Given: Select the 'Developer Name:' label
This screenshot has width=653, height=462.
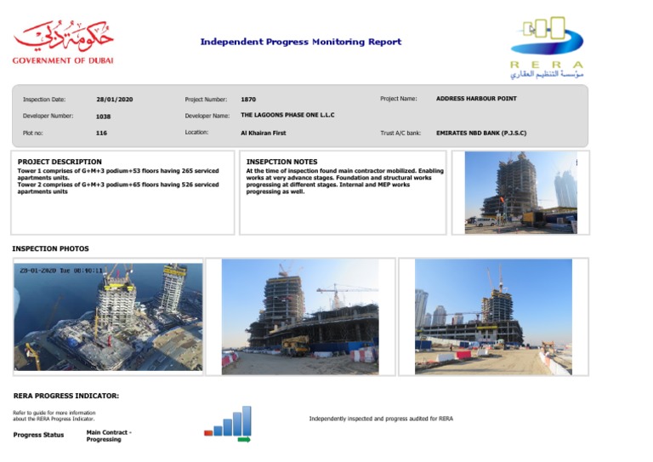Looking at the screenshot, I should (x=207, y=116).
